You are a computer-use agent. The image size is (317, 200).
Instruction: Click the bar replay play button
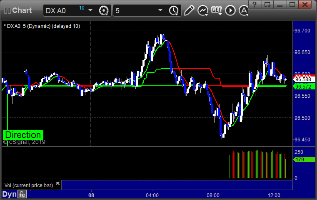click(x=230, y=10)
